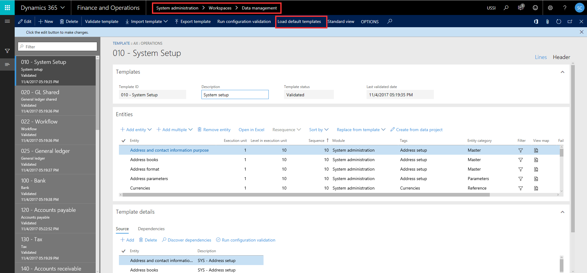587x273 pixels.
Task: Click the filter funnel for Currencies row
Action: point(520,188)
